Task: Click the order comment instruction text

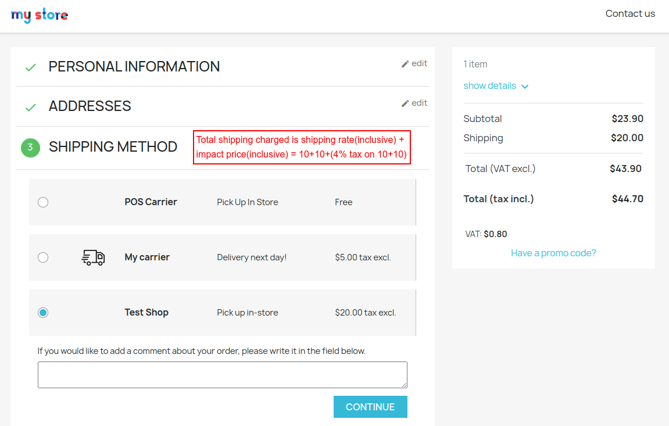Action: pos(201,351)
